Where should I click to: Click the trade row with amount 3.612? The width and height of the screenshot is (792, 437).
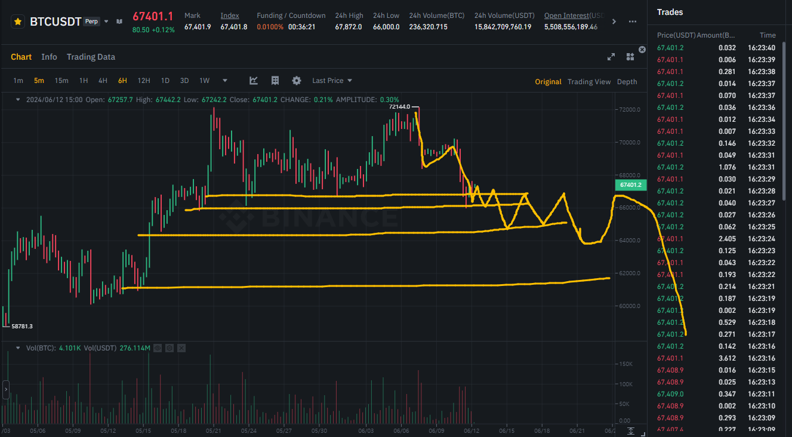(x=716, y=358)
